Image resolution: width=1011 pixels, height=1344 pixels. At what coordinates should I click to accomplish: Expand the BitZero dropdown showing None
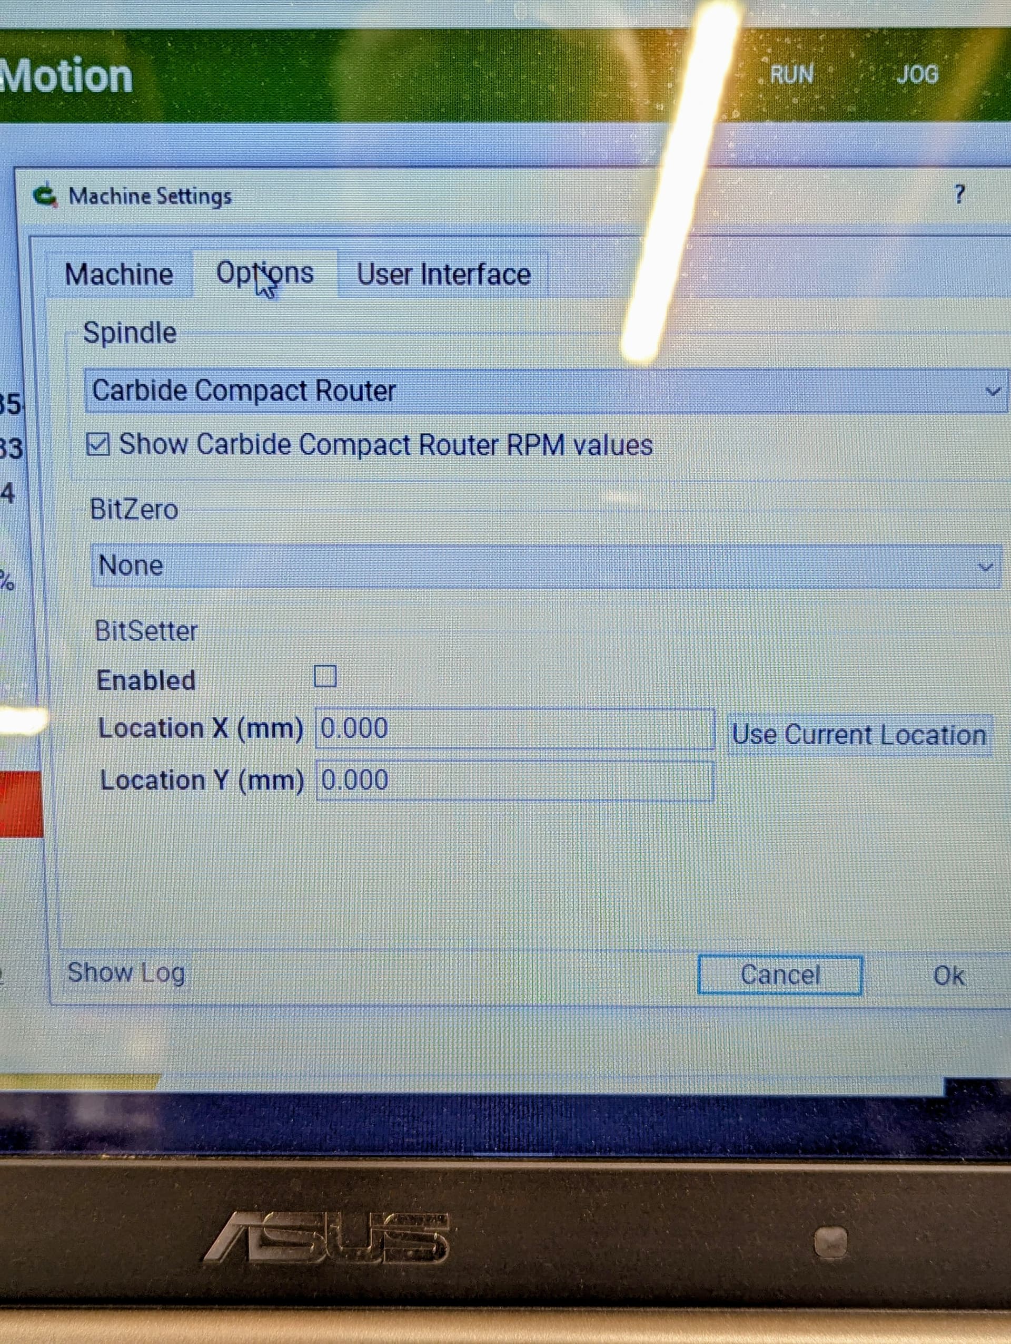tap(545, 566)
